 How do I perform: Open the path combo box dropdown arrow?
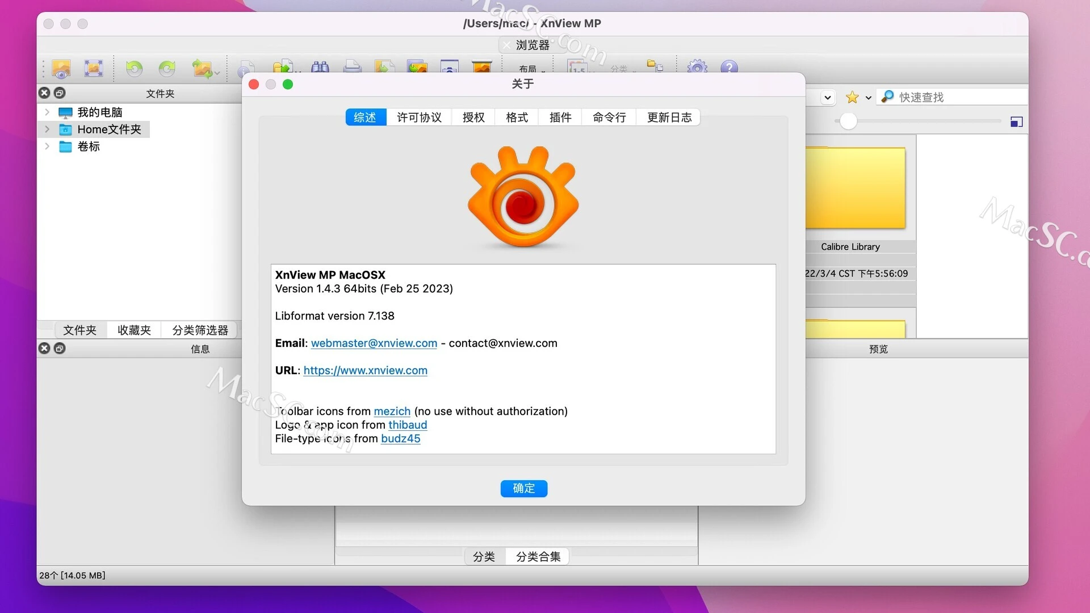[828, 98]
